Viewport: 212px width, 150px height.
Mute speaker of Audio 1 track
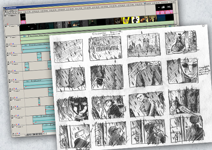click(x=6, y=37)
